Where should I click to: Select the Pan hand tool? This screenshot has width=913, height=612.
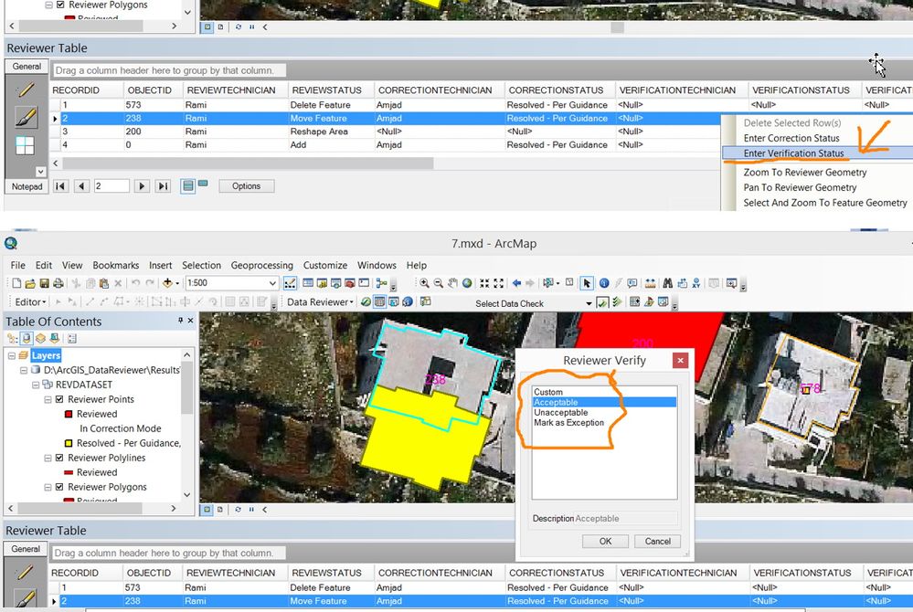453,284
